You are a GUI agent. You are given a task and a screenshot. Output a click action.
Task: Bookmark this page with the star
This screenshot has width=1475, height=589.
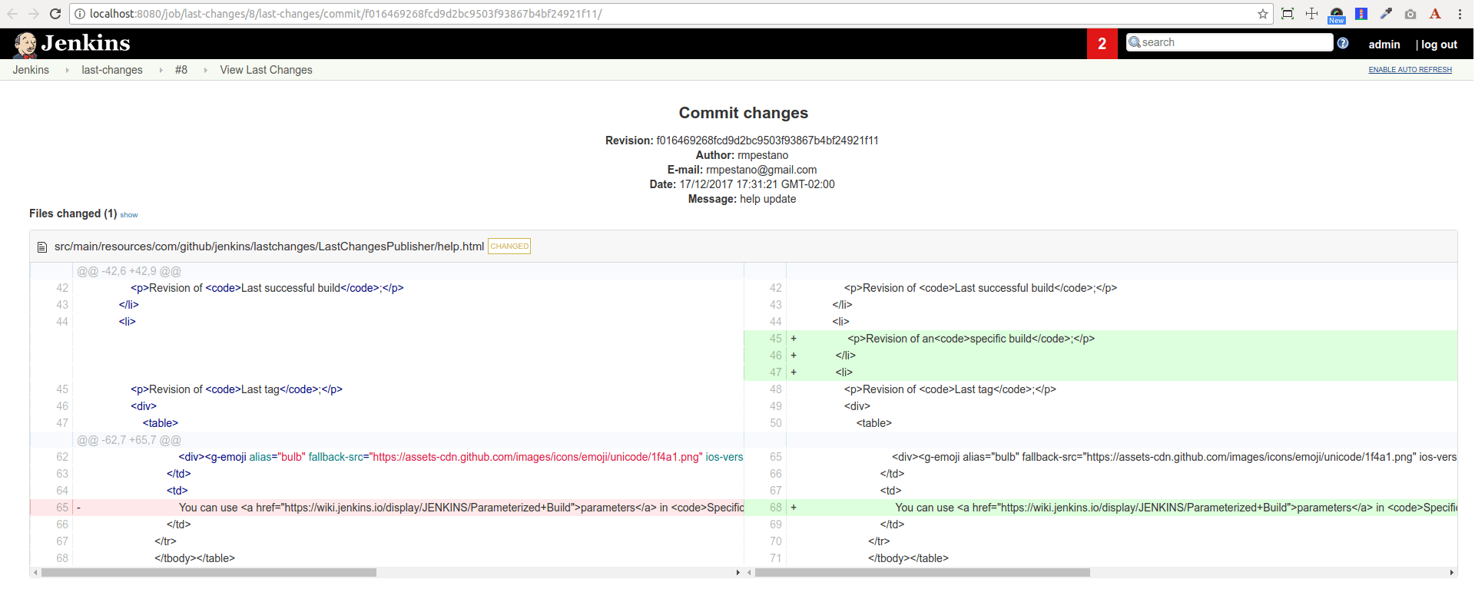click(x=1263, y=14)
